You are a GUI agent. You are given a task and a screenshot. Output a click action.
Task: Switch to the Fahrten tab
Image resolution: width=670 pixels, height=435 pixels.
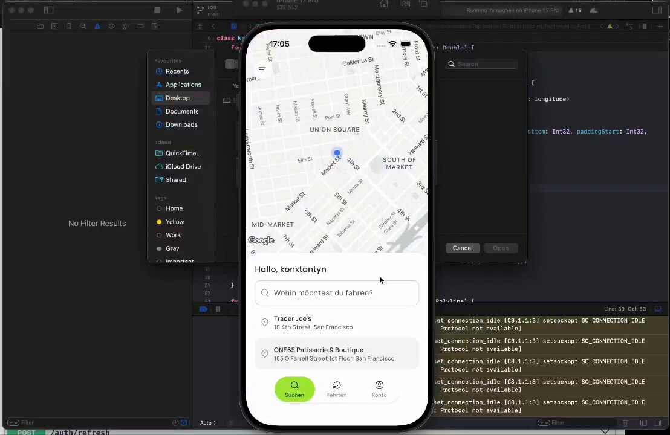pyautogui.click(x=337, y=389)
